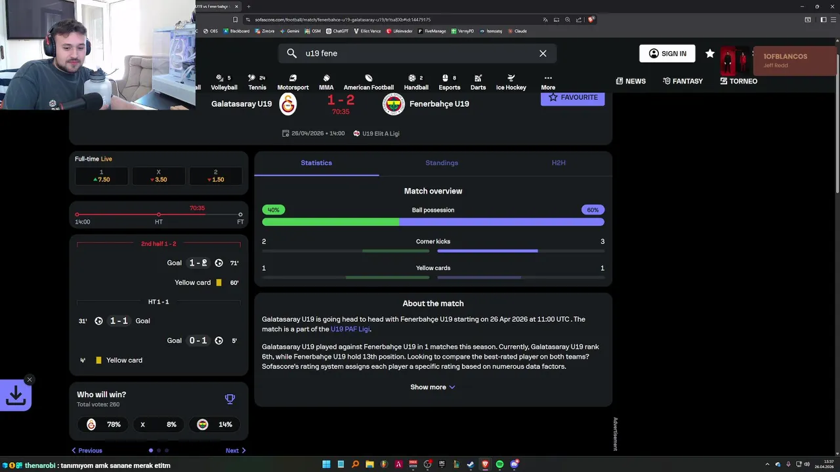Switch to the Standings tab
Viewport: 840px width, 472px height.
tap(442, 163)
